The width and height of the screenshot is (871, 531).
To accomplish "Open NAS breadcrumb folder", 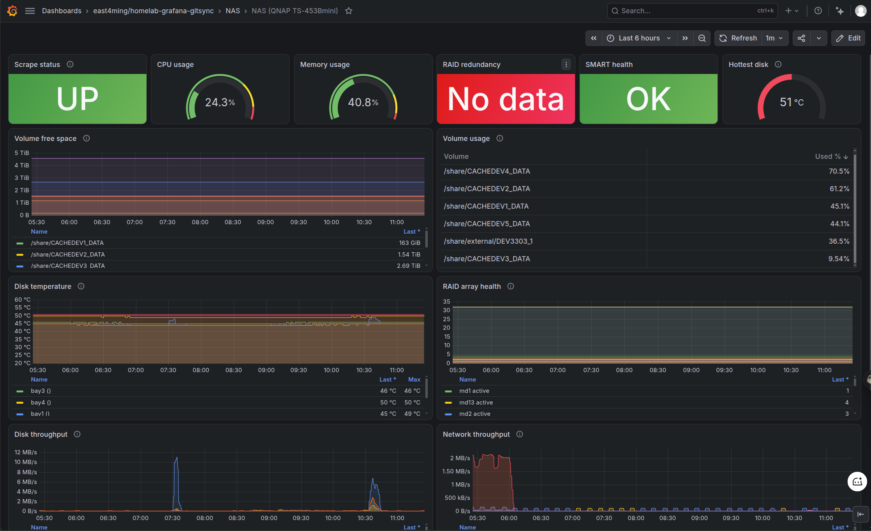I will [x=233, y=11].
